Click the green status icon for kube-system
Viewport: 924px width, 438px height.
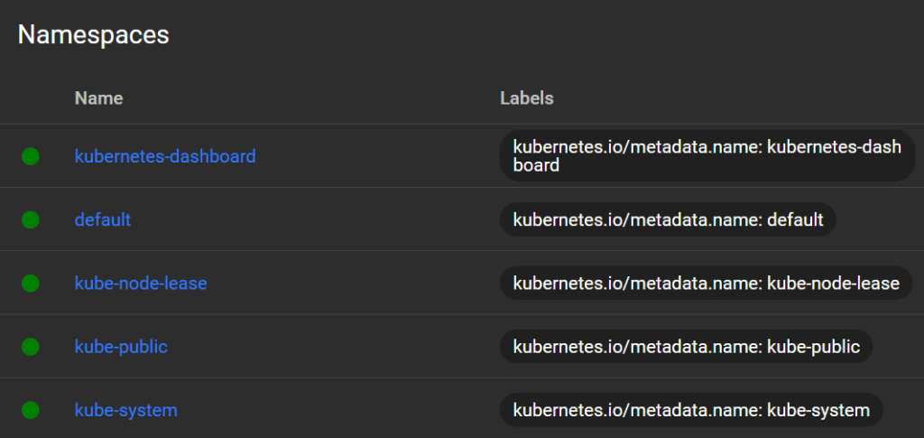[x=30, y=410]
